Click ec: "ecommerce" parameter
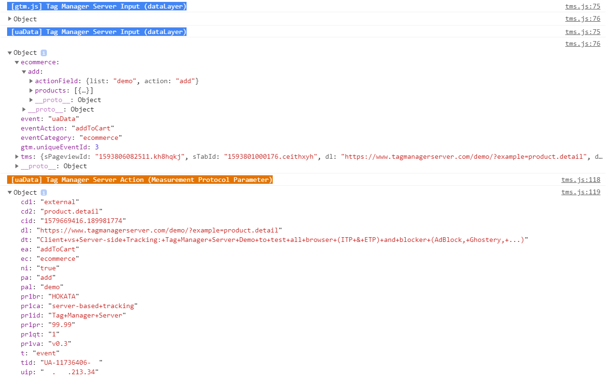The height and width of the screenshot is (378, 606). pyautogui.click(x=50, y=259)
